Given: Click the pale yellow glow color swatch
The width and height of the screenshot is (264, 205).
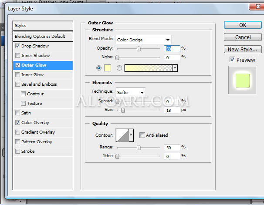Looking at the screenshot, I should coord(108,68).
